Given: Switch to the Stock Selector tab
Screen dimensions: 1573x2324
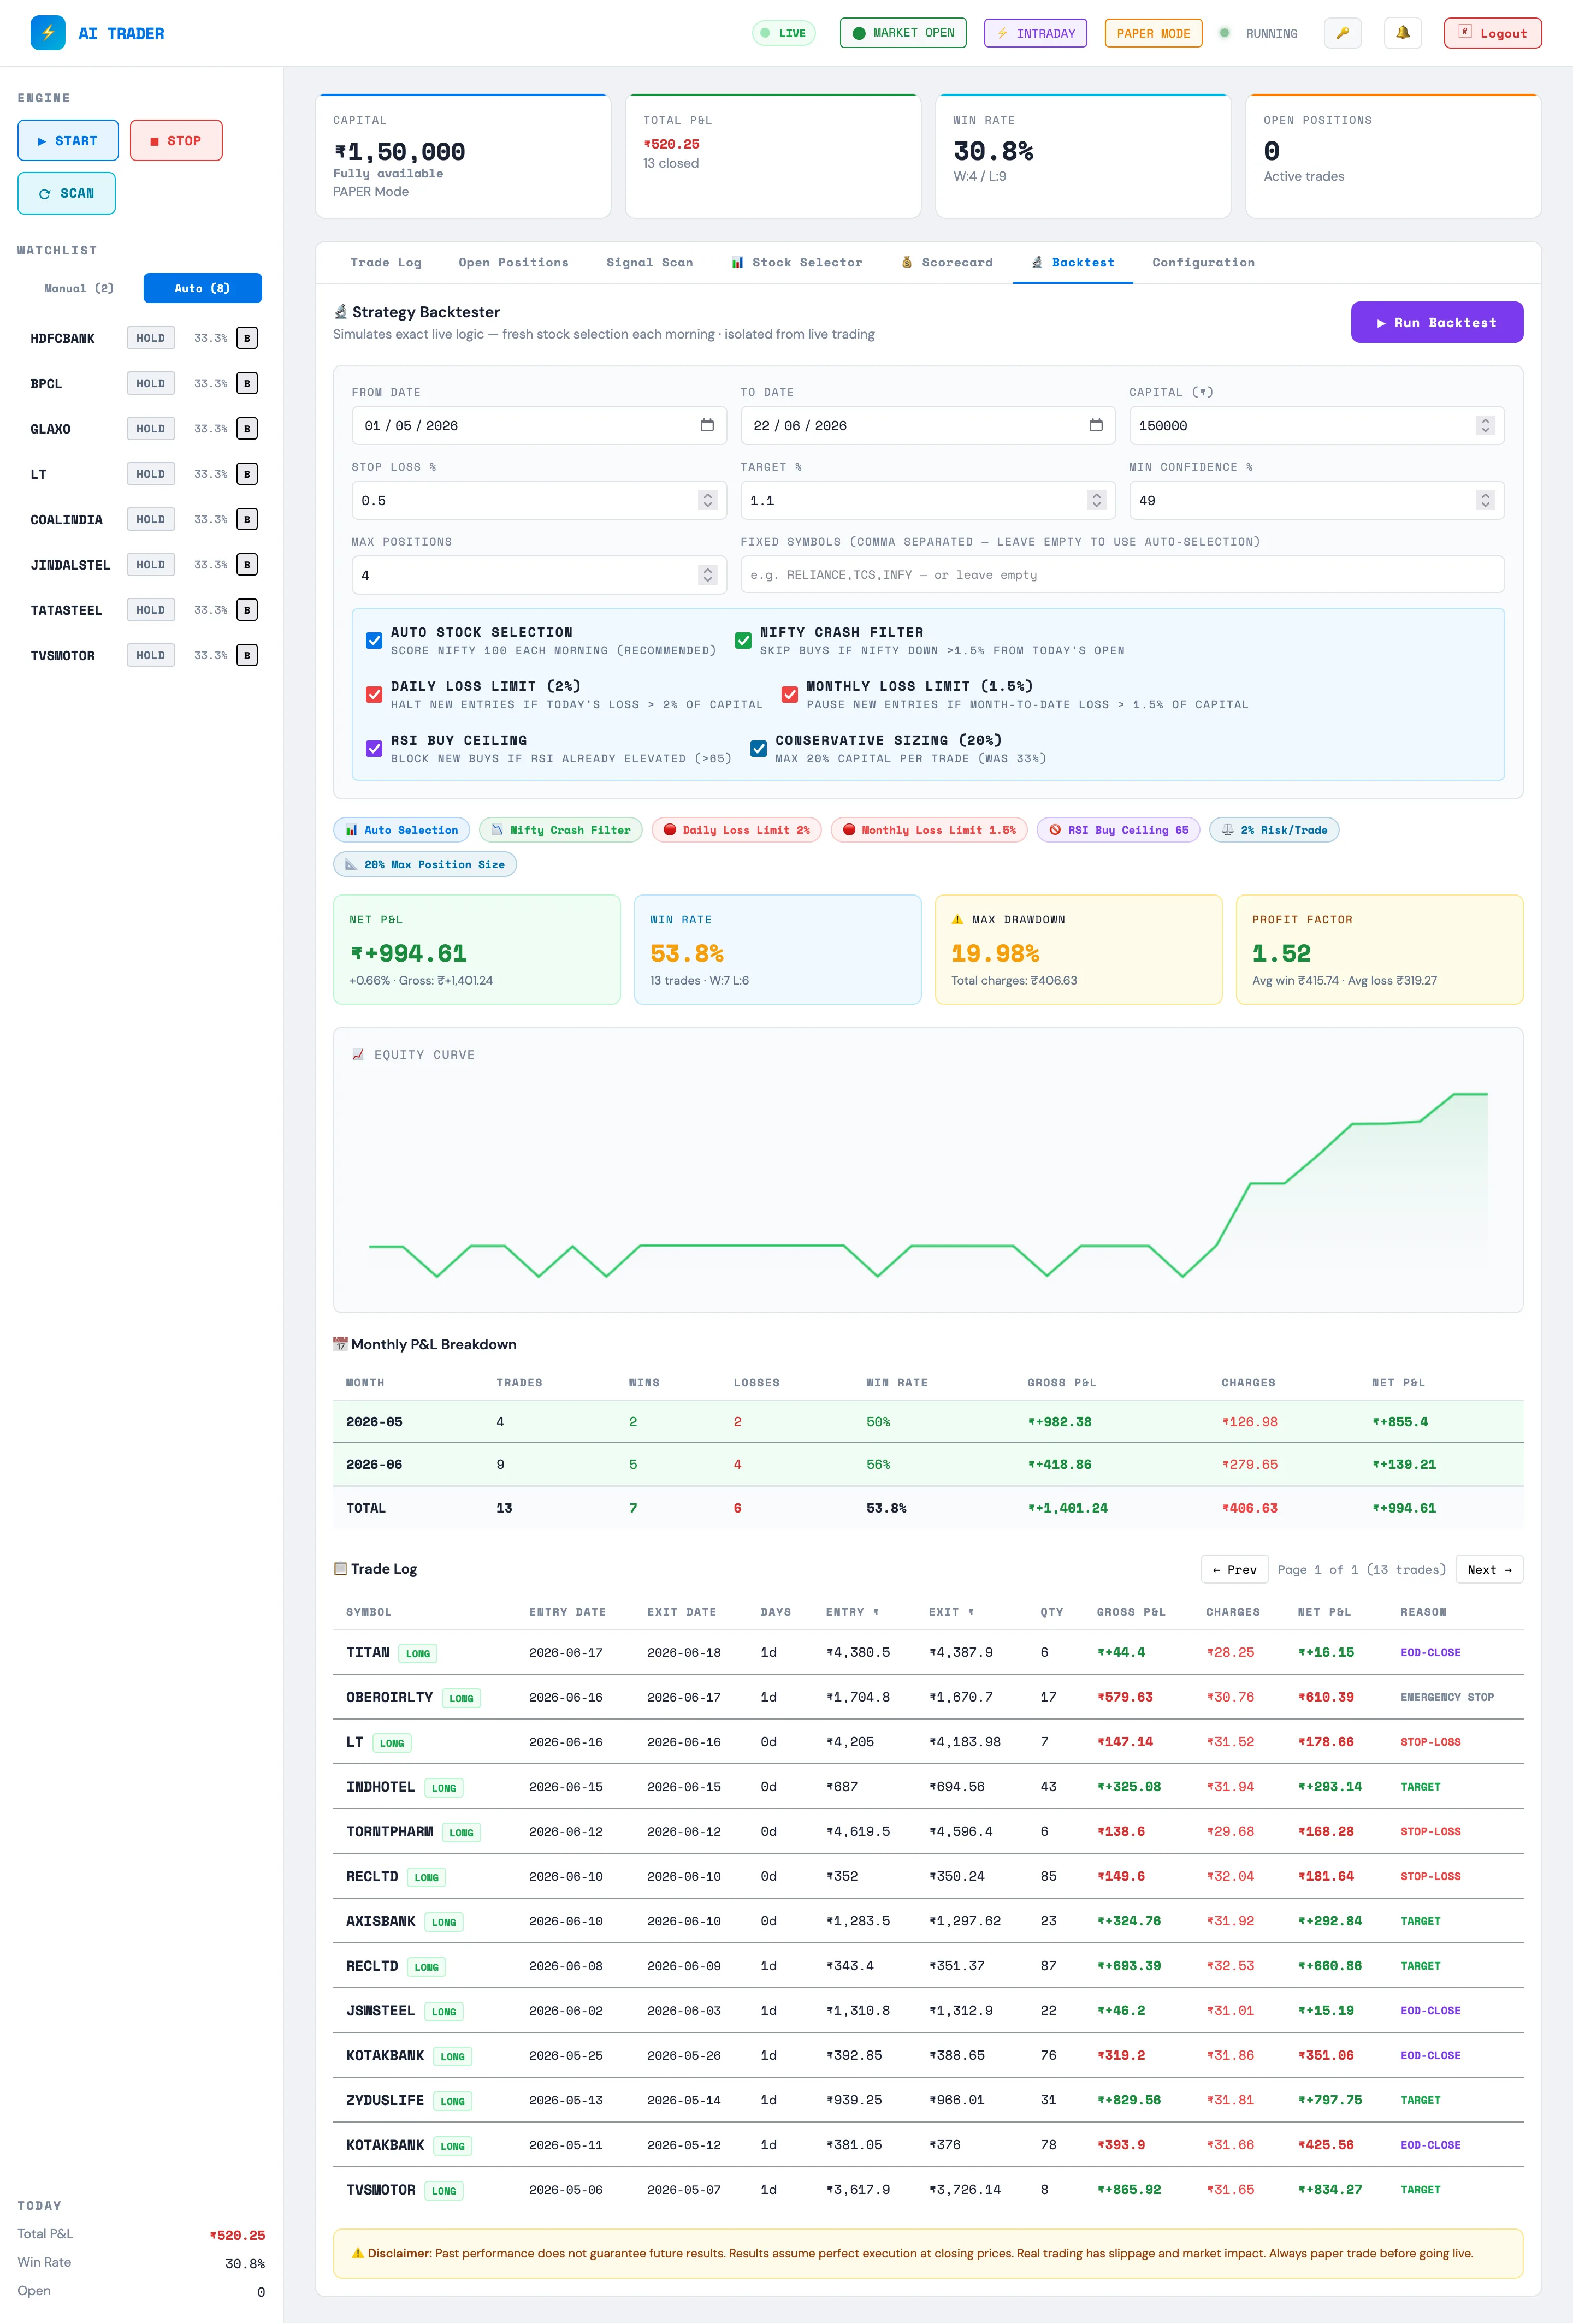Looking at the screenshot, I should 797,262.
